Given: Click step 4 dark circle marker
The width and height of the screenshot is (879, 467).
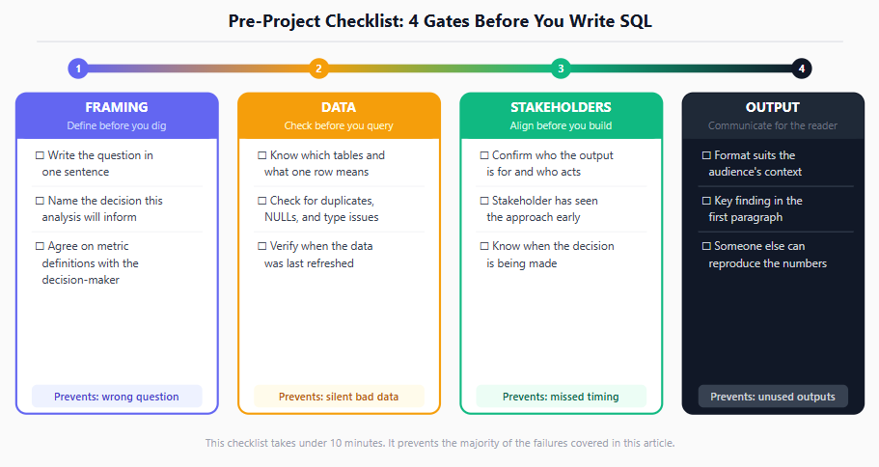Looking at the screenshot, I should (802, 69).
